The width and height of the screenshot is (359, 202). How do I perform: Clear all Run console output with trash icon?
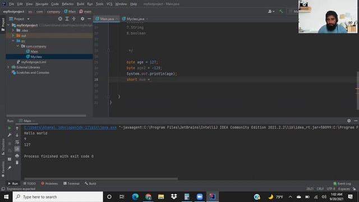[17, 163]
